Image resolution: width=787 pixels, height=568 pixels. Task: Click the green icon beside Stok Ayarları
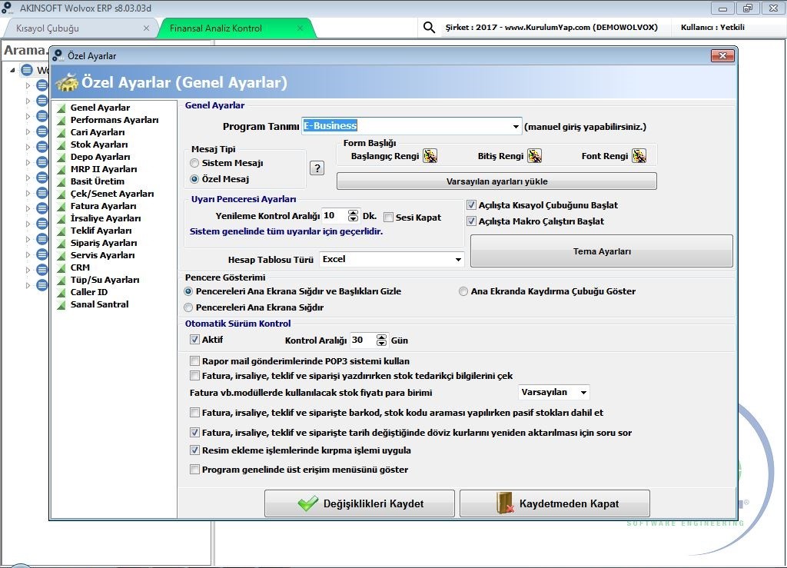click(61, 145)
